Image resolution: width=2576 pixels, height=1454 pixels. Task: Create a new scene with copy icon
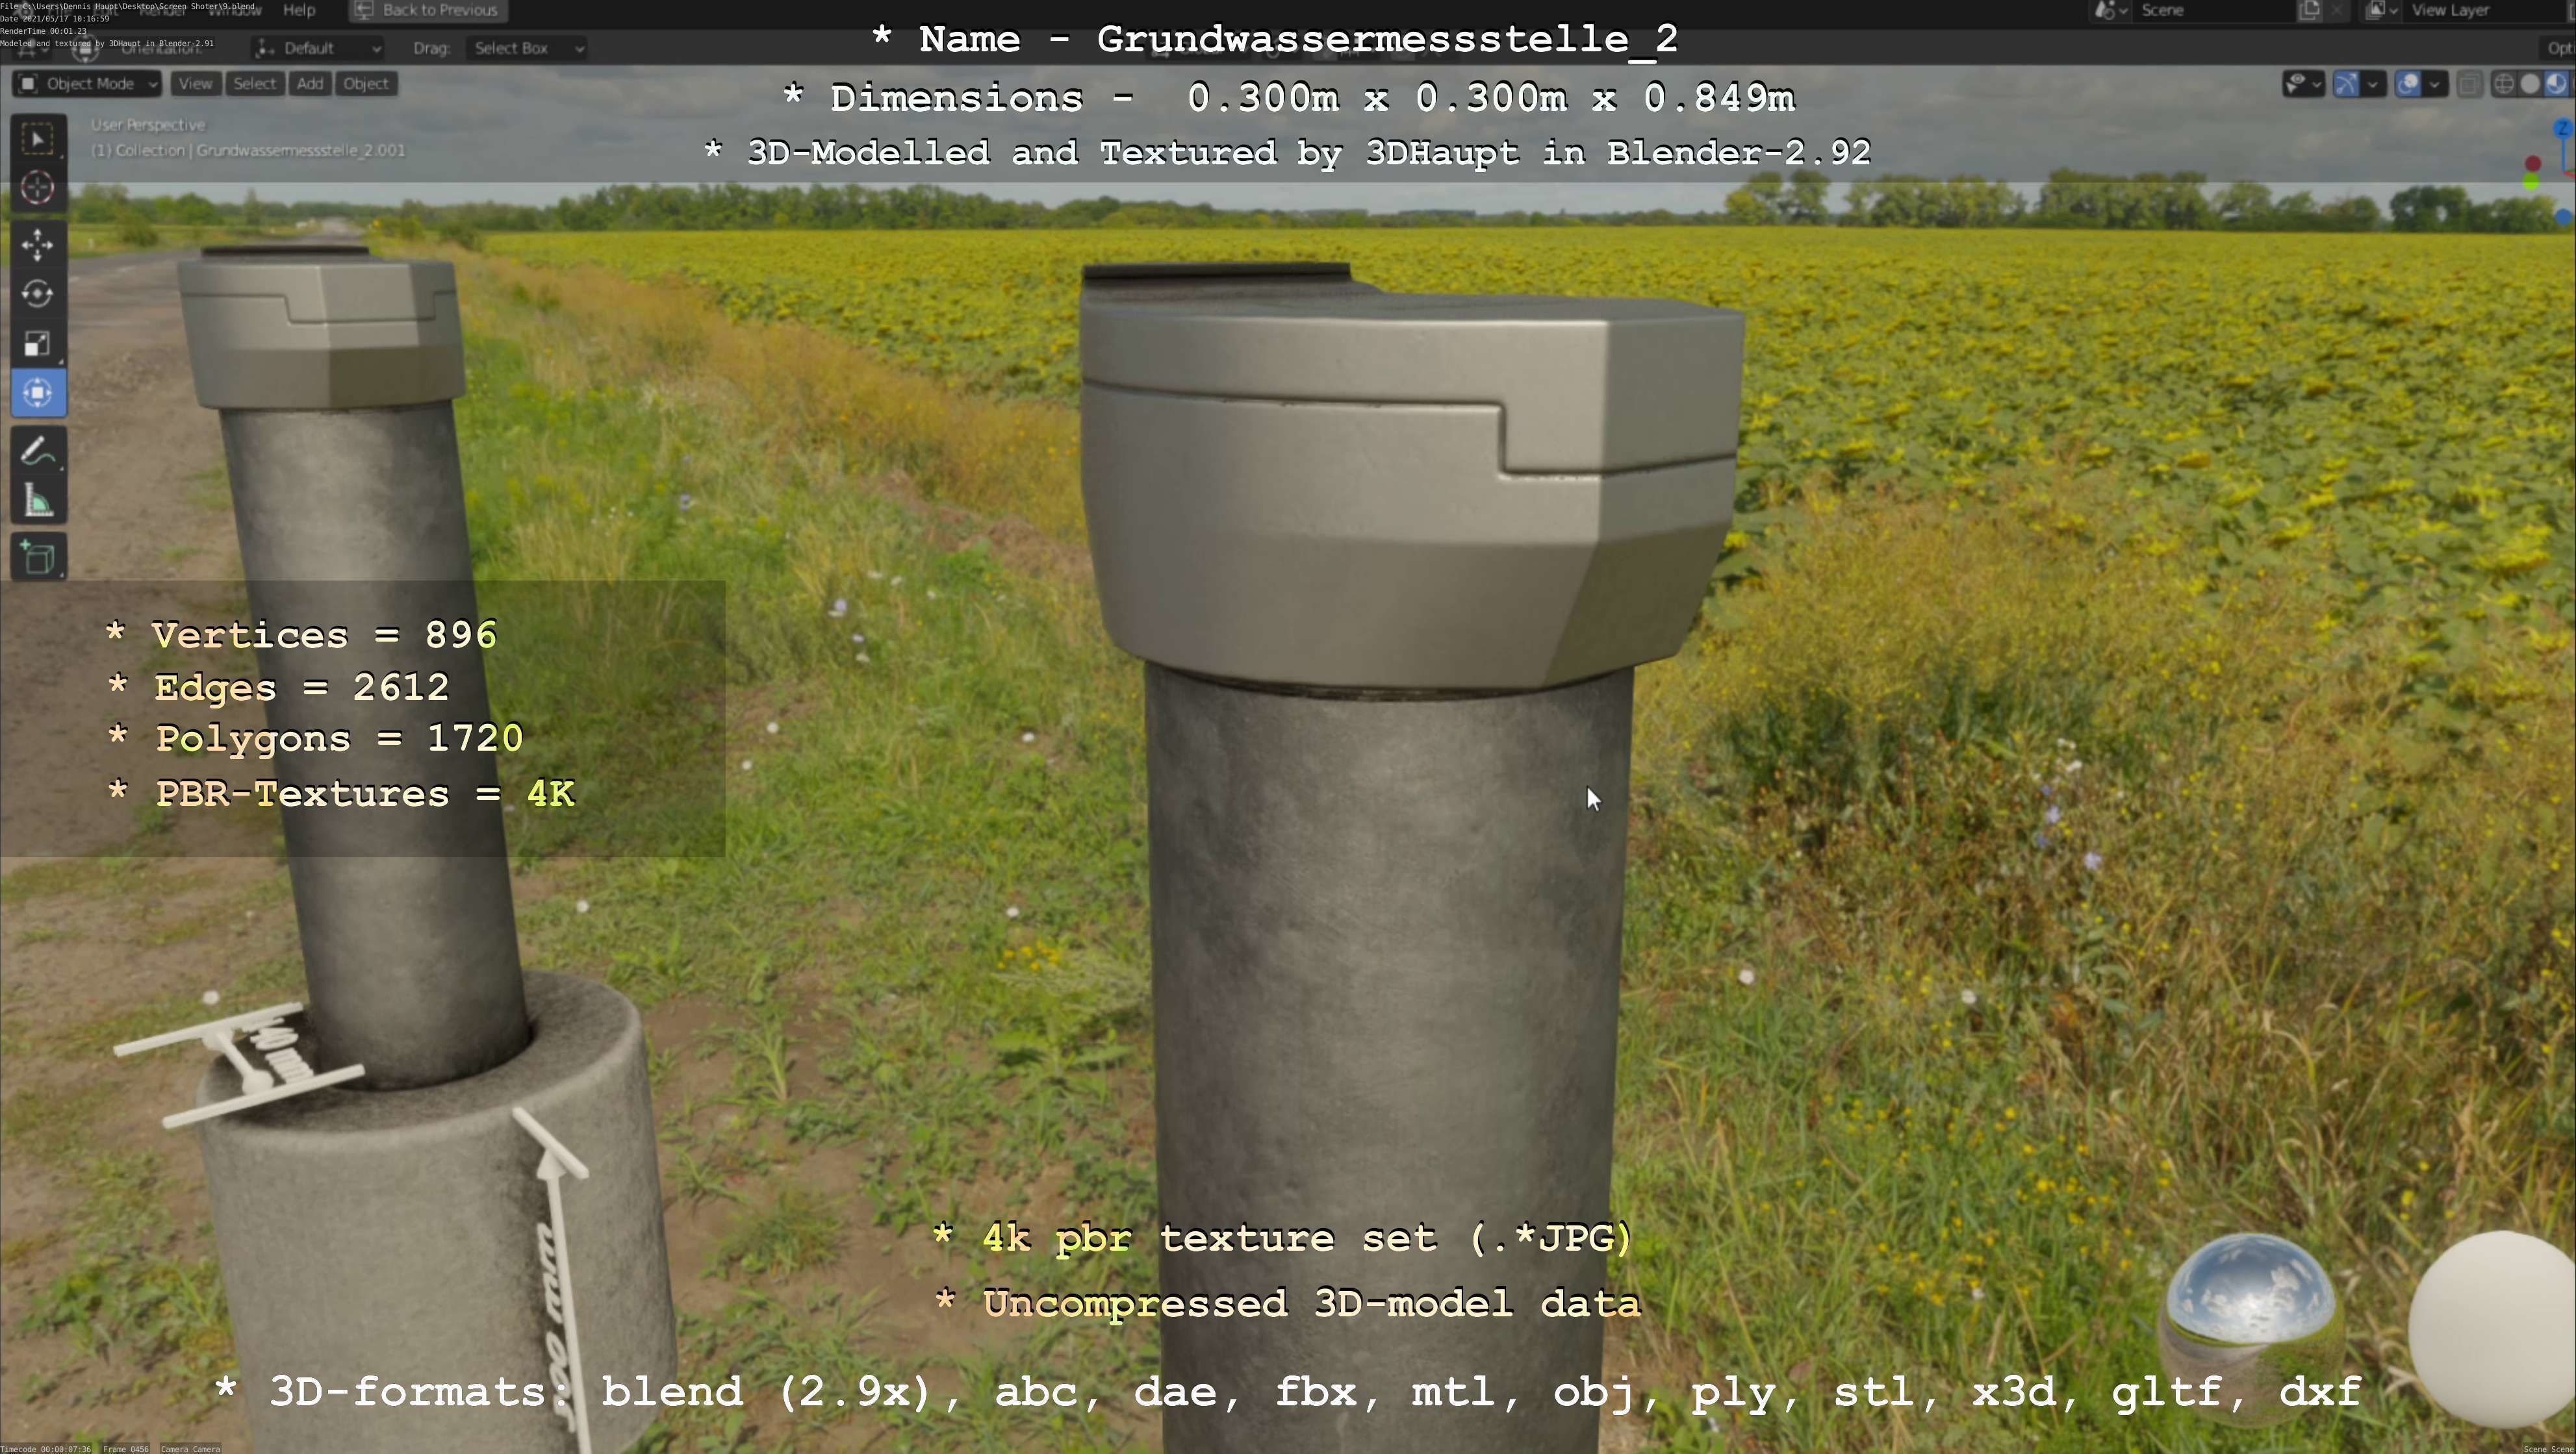2309,10
